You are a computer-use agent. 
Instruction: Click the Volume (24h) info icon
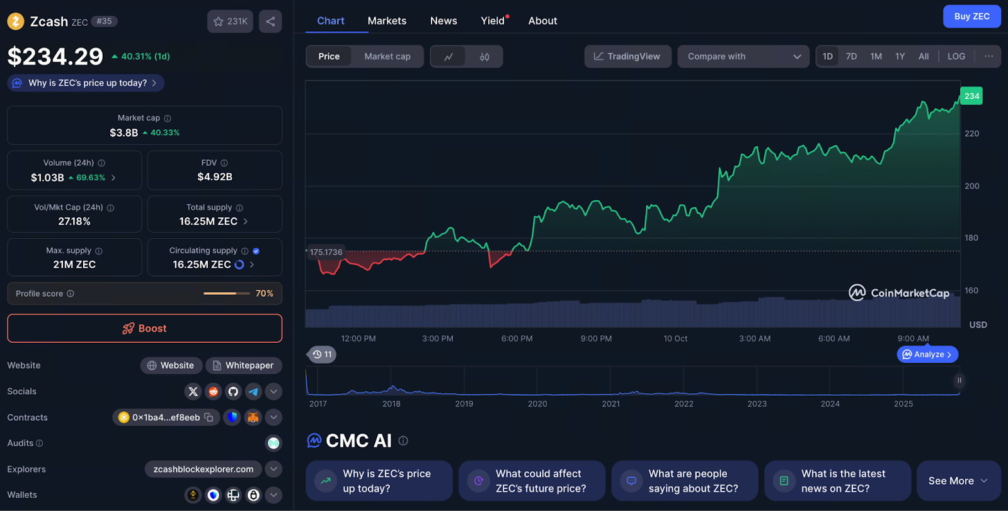pyautogui.click(x=101, y=163)
